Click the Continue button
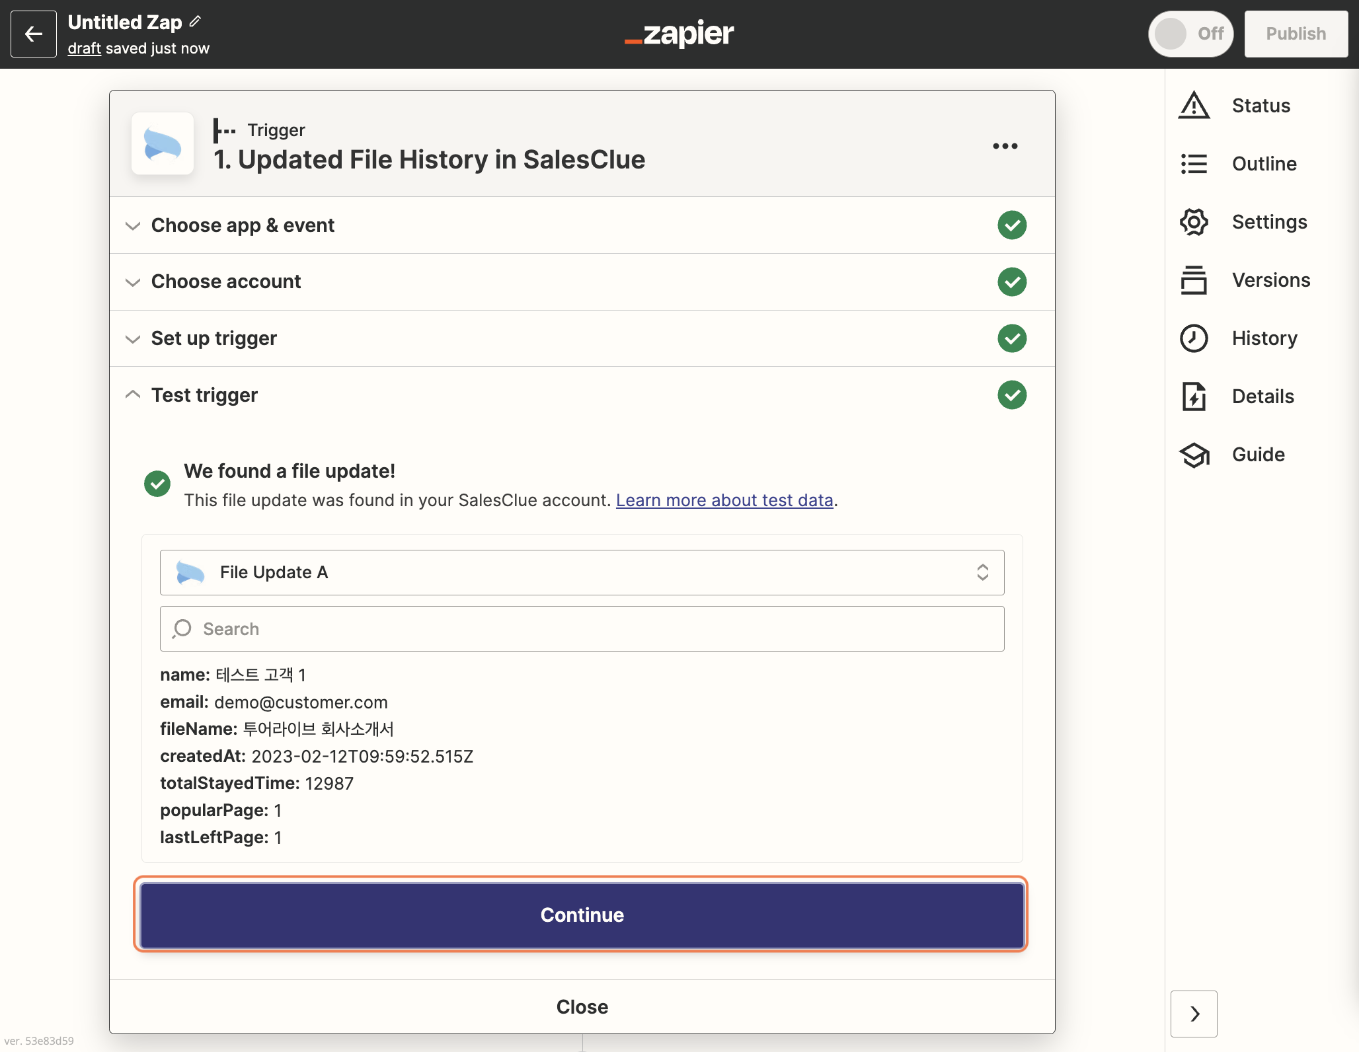 coord(582,915)
